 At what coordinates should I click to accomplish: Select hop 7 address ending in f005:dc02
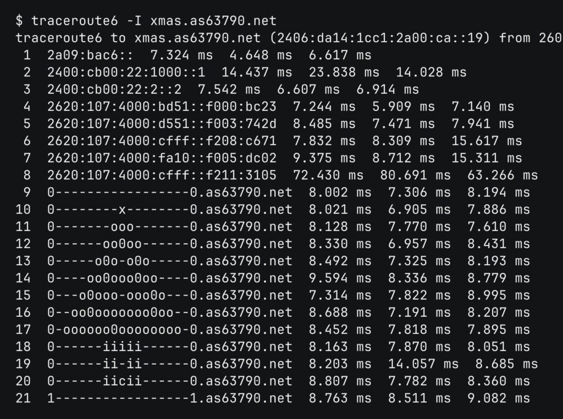tap(162, 158)
